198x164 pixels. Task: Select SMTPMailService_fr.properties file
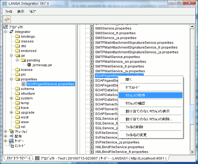[x=120, y=66]
